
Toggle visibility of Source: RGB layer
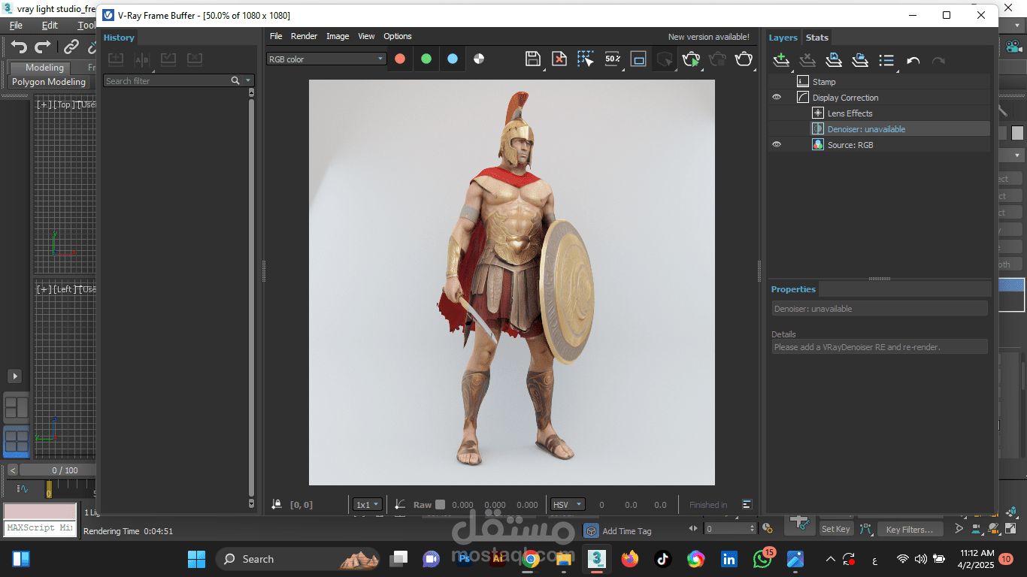[x=777, y=145]
